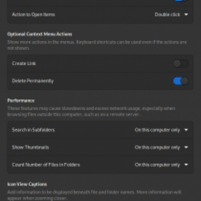Click the arrow icon in Count Number of Files row
Screen dimensions: 201x201
pyautogui.click(x=186, y=165)
